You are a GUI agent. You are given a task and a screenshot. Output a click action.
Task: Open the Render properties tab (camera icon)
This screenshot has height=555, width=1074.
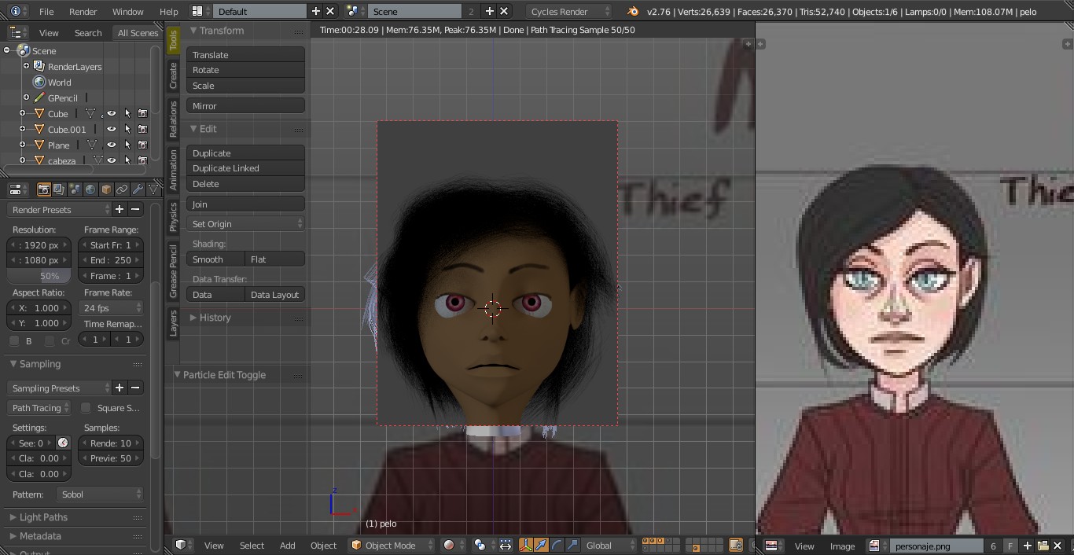(44, 189)
